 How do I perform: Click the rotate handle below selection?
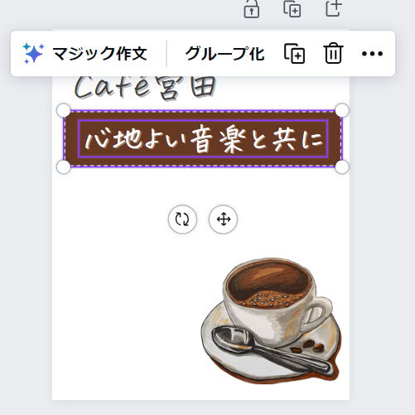coord(182,220)
